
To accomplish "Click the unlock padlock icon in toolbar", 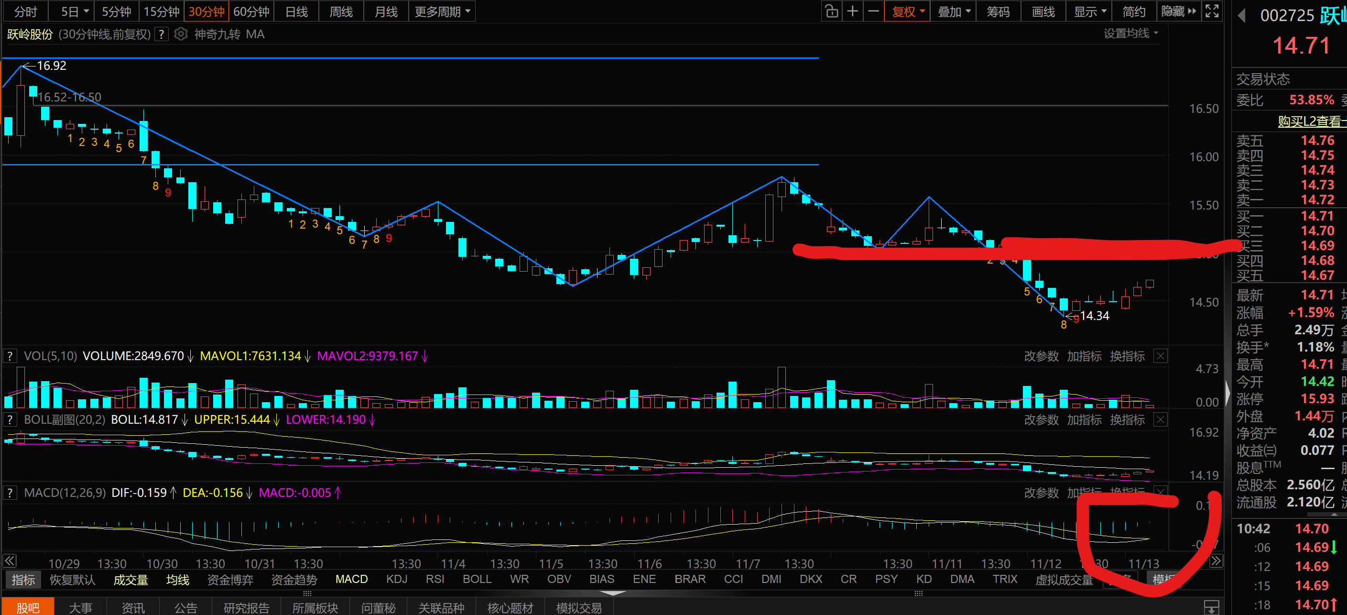I will point(831,11).
